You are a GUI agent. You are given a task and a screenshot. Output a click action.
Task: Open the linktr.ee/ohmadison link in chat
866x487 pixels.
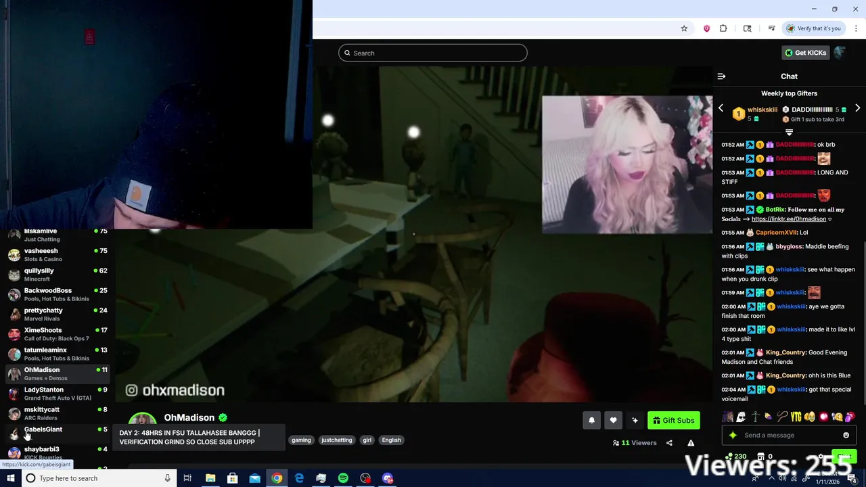click(788, 219)
